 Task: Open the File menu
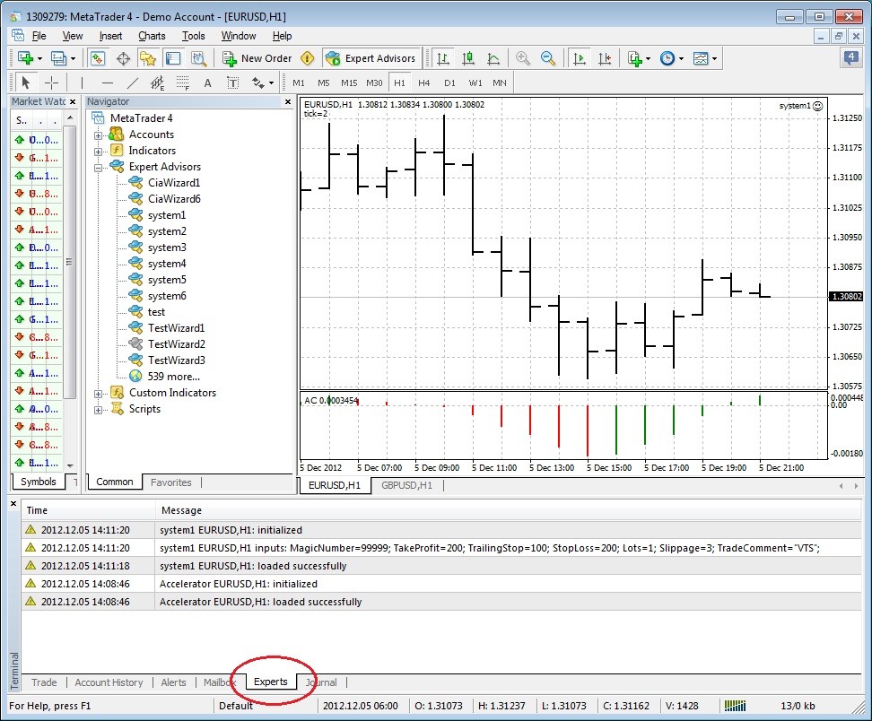pos(39,36)
